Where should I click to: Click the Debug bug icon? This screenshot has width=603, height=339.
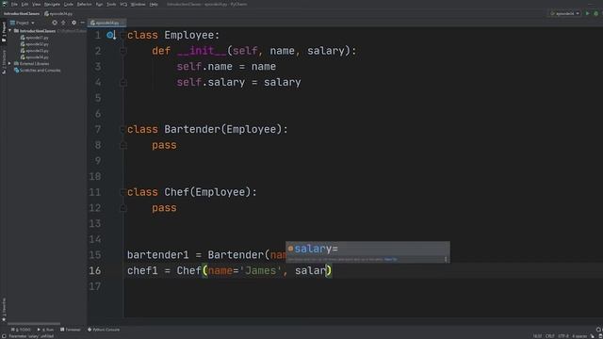(x=596, y=13)
